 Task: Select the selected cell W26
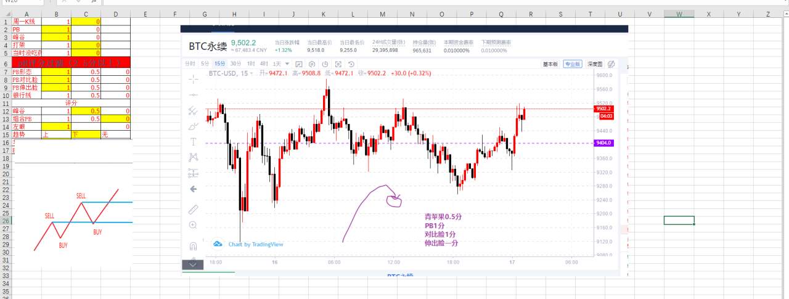tap(679, 220)
